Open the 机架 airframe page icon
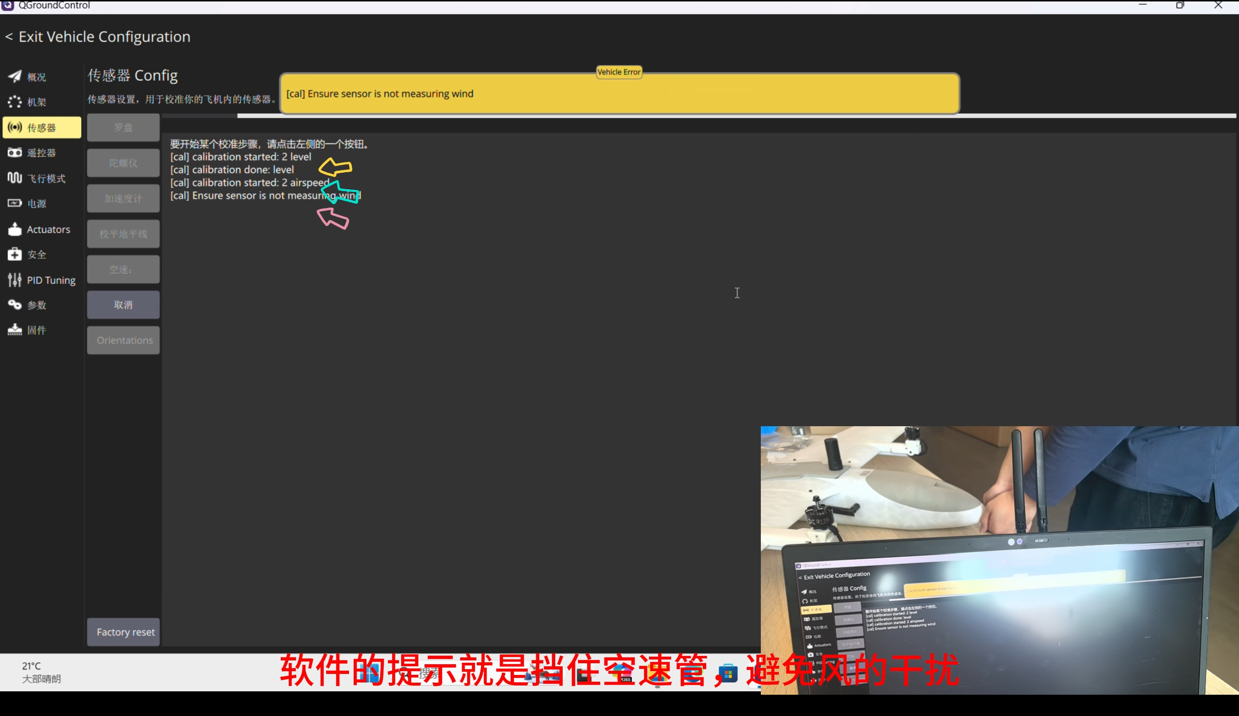Image resolution: width=1239 pixels, height=716 pixels. 15,102
